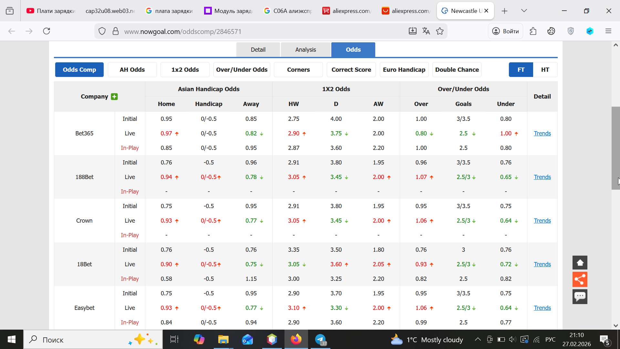This screenshot has height=349, width=620.
Task: Switch to the Analysis tab
Action: click(305, 50)
